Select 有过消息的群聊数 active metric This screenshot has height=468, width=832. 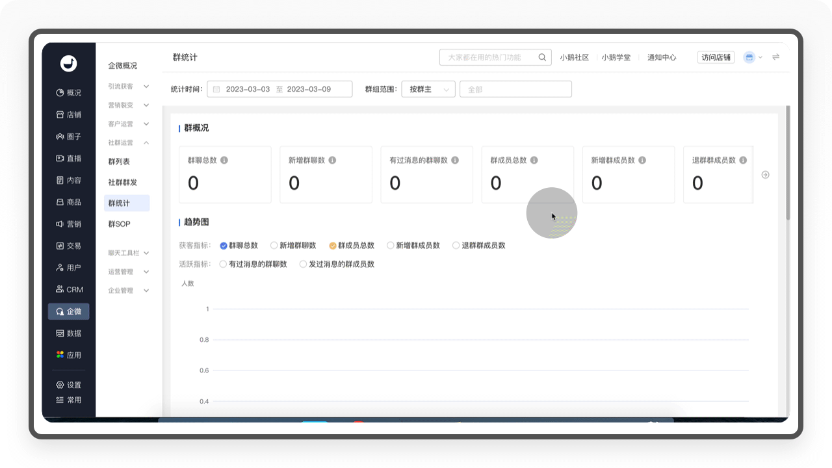224,265
